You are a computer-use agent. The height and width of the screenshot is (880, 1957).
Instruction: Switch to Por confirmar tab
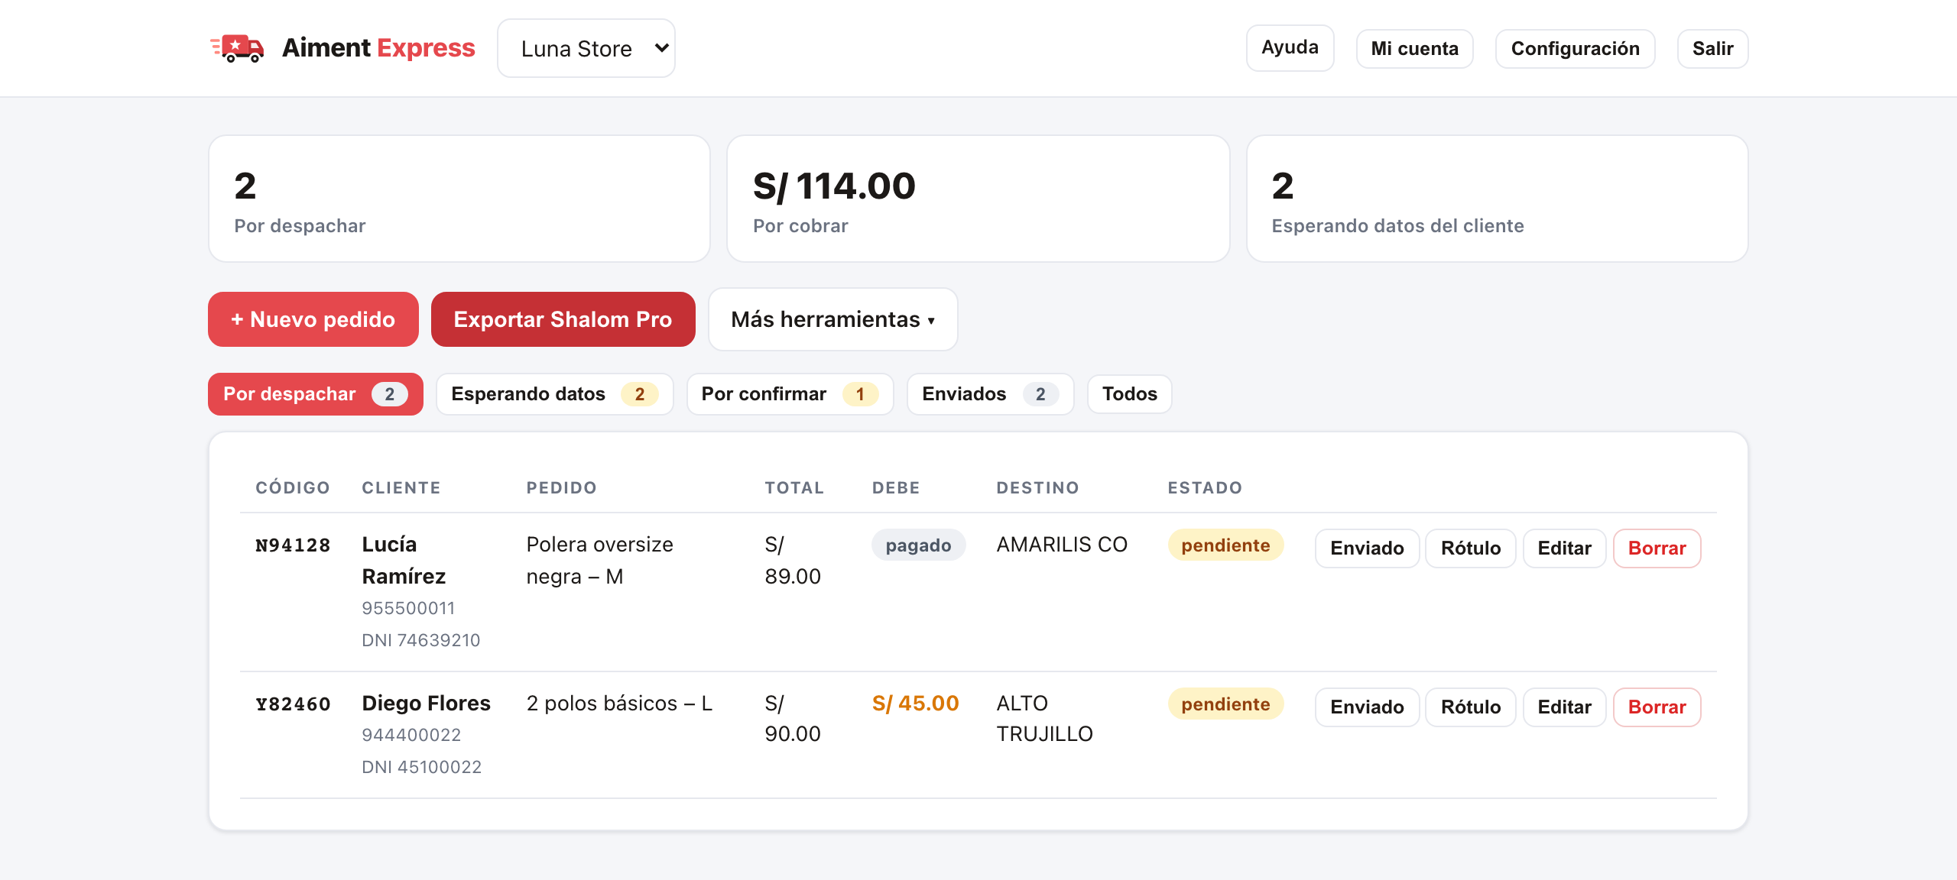point(790,394)
